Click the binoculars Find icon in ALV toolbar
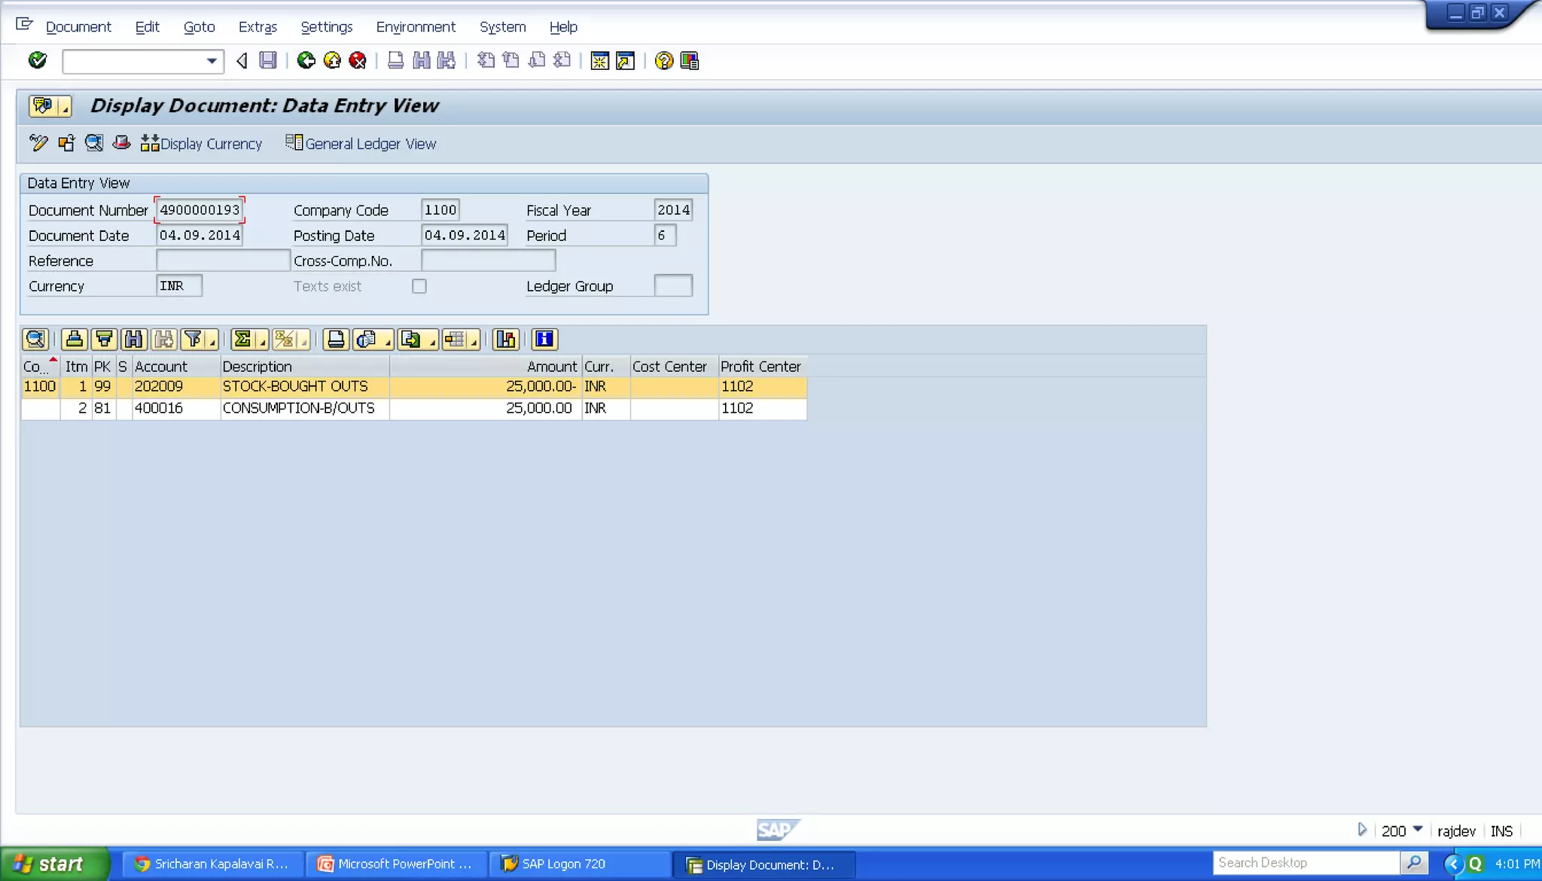 click(133, 340)
